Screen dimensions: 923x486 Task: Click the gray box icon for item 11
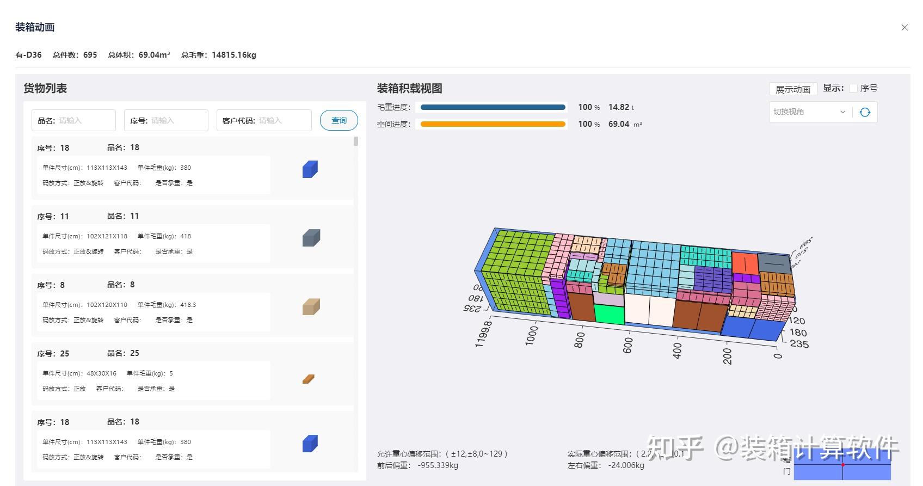coord(311,238)
